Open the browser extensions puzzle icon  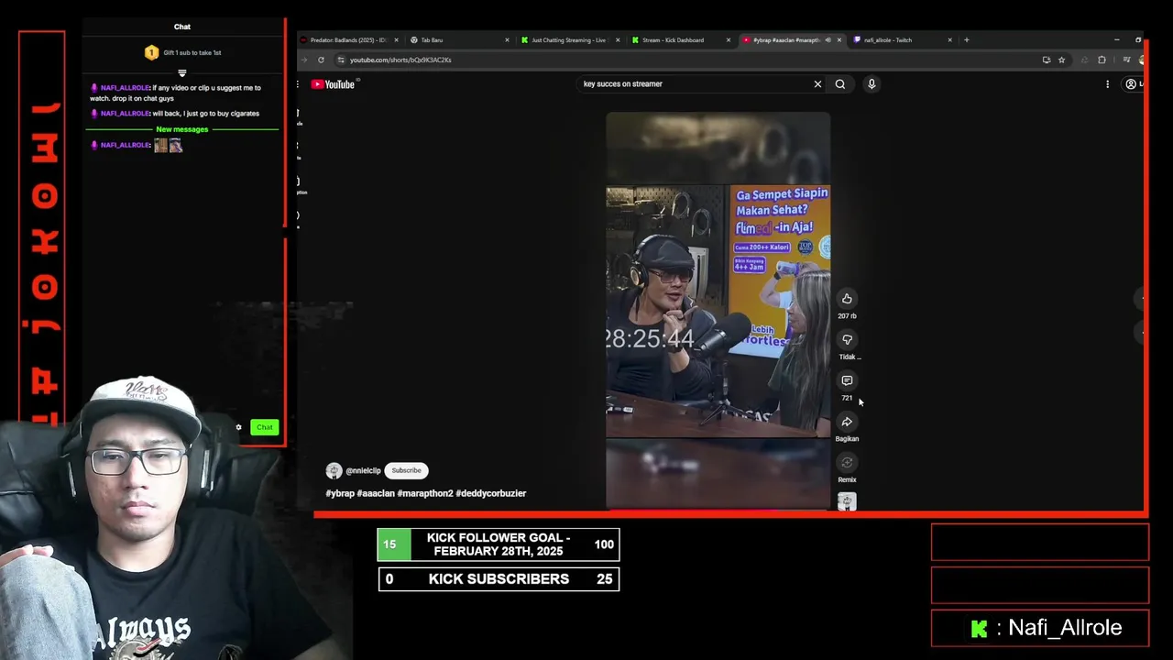[x=1102, y=60]
